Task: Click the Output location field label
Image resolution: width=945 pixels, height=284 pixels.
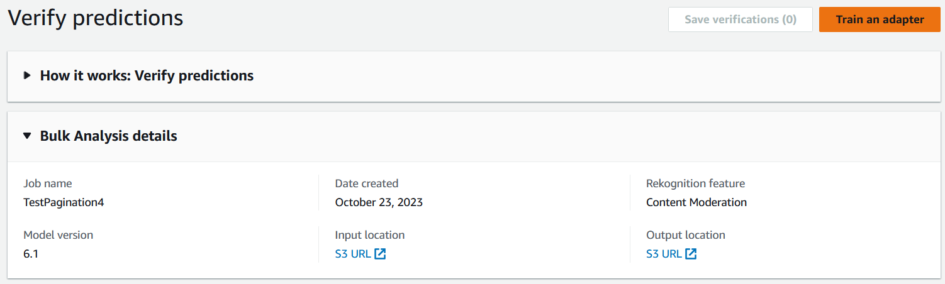Action: pos(685,235)
